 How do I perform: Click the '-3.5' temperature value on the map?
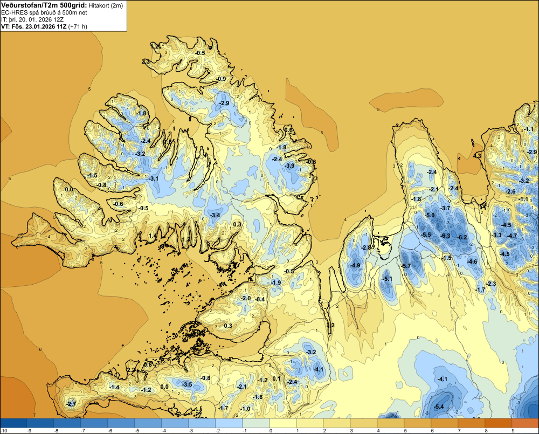(187, 384)
